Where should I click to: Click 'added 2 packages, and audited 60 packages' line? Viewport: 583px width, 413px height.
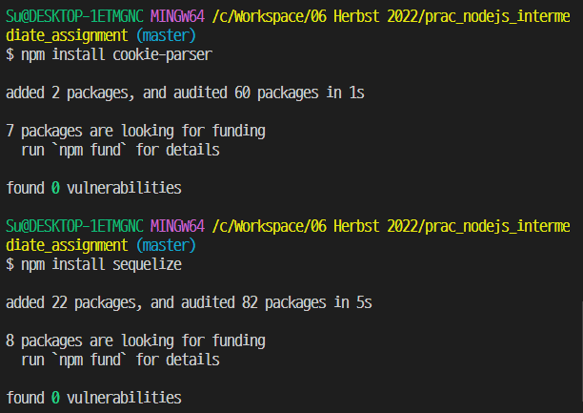[185, 93]
